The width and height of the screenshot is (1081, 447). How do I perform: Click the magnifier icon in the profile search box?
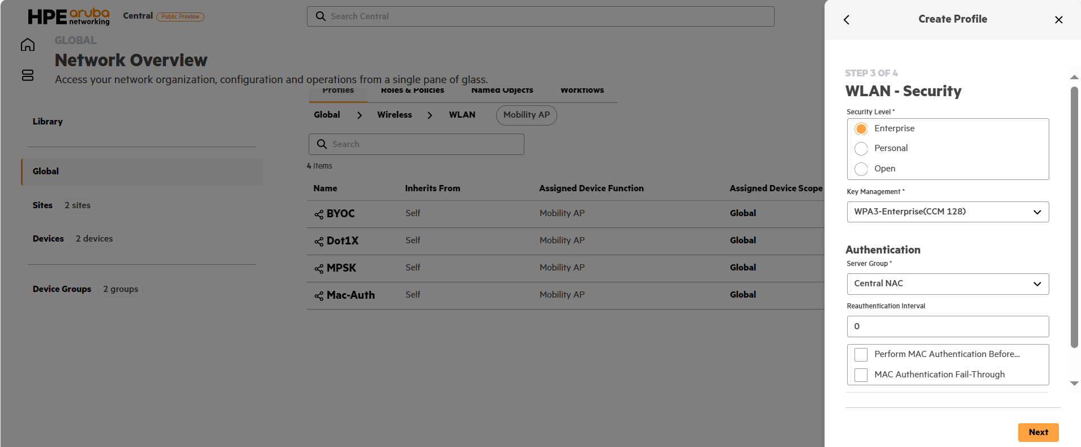click(322, 144)
